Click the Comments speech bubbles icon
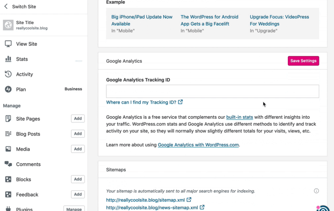 click(x=8, y=164)
